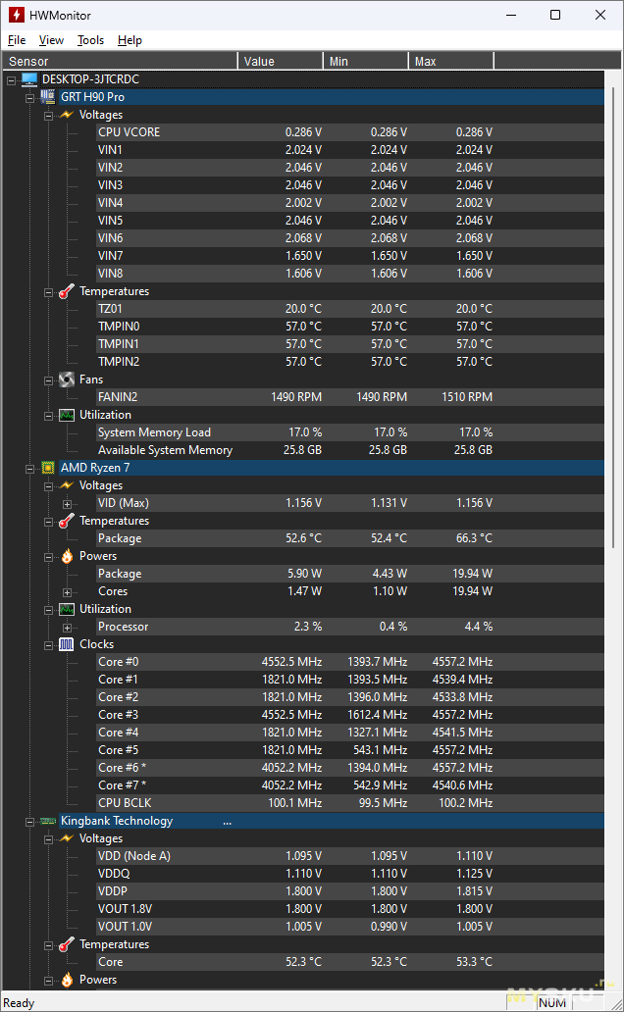Viewport: 624px width, 1012px height.
Task: Select the VOUT 1.8V row
Action: 349,909
